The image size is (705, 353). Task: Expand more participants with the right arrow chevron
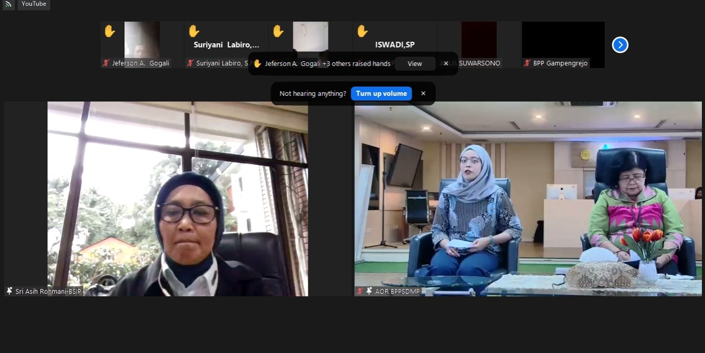(620, 45)
